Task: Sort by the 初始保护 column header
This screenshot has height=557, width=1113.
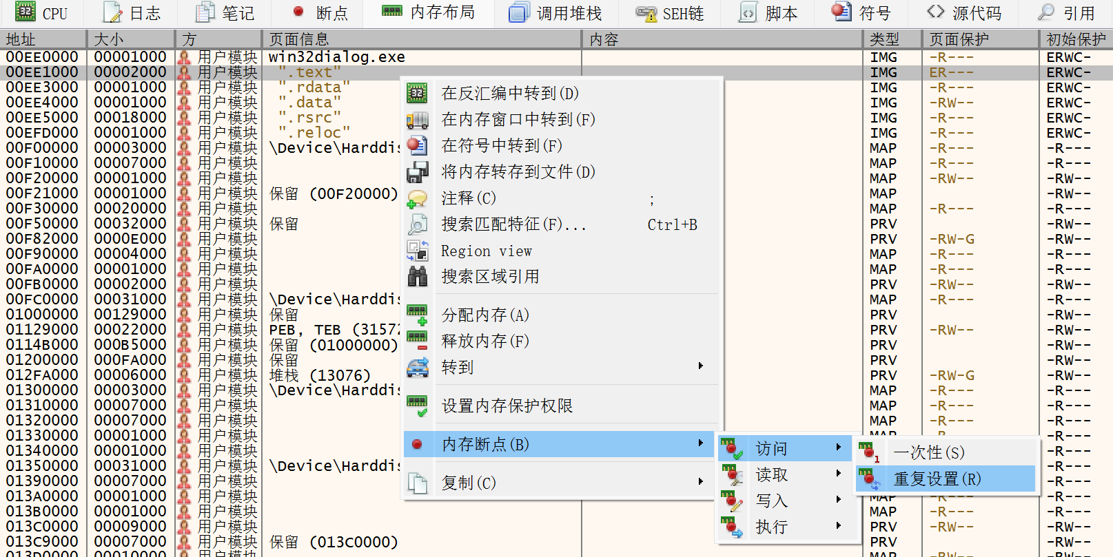Action: 1076,39
